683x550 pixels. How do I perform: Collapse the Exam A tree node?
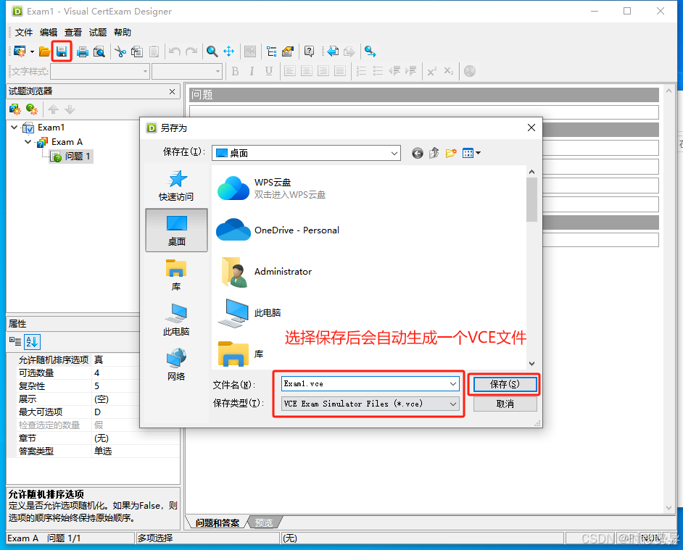[x=28, y=141]
